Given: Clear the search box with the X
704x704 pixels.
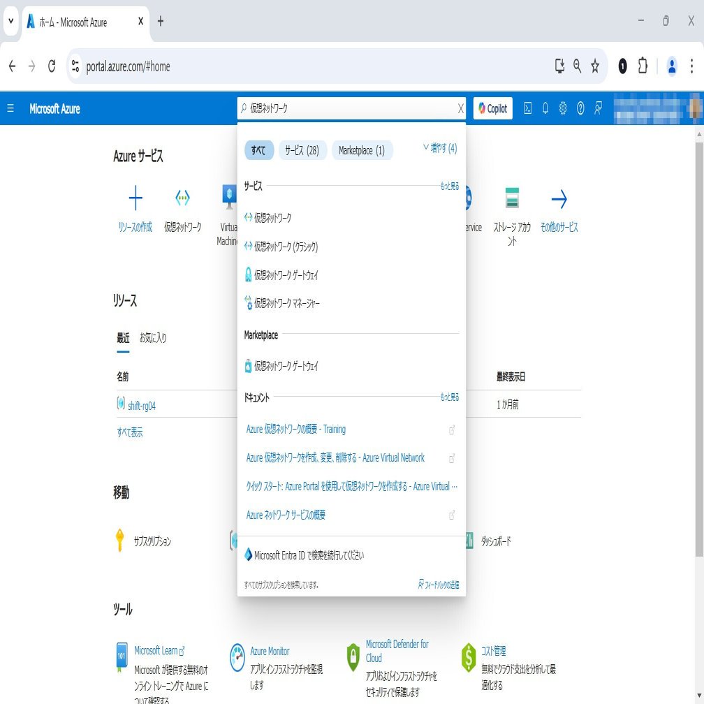Looking at the screenshot, I should click(460, 108).
